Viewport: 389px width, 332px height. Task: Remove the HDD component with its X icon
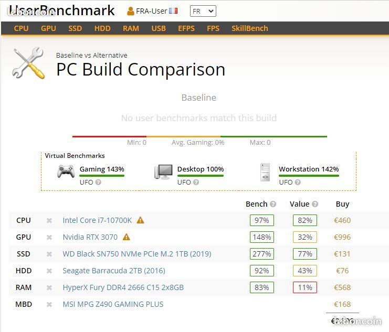[x=49, y=271]
